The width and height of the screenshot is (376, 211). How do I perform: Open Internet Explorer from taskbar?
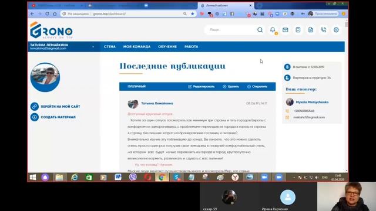click(x=75, y=177)
